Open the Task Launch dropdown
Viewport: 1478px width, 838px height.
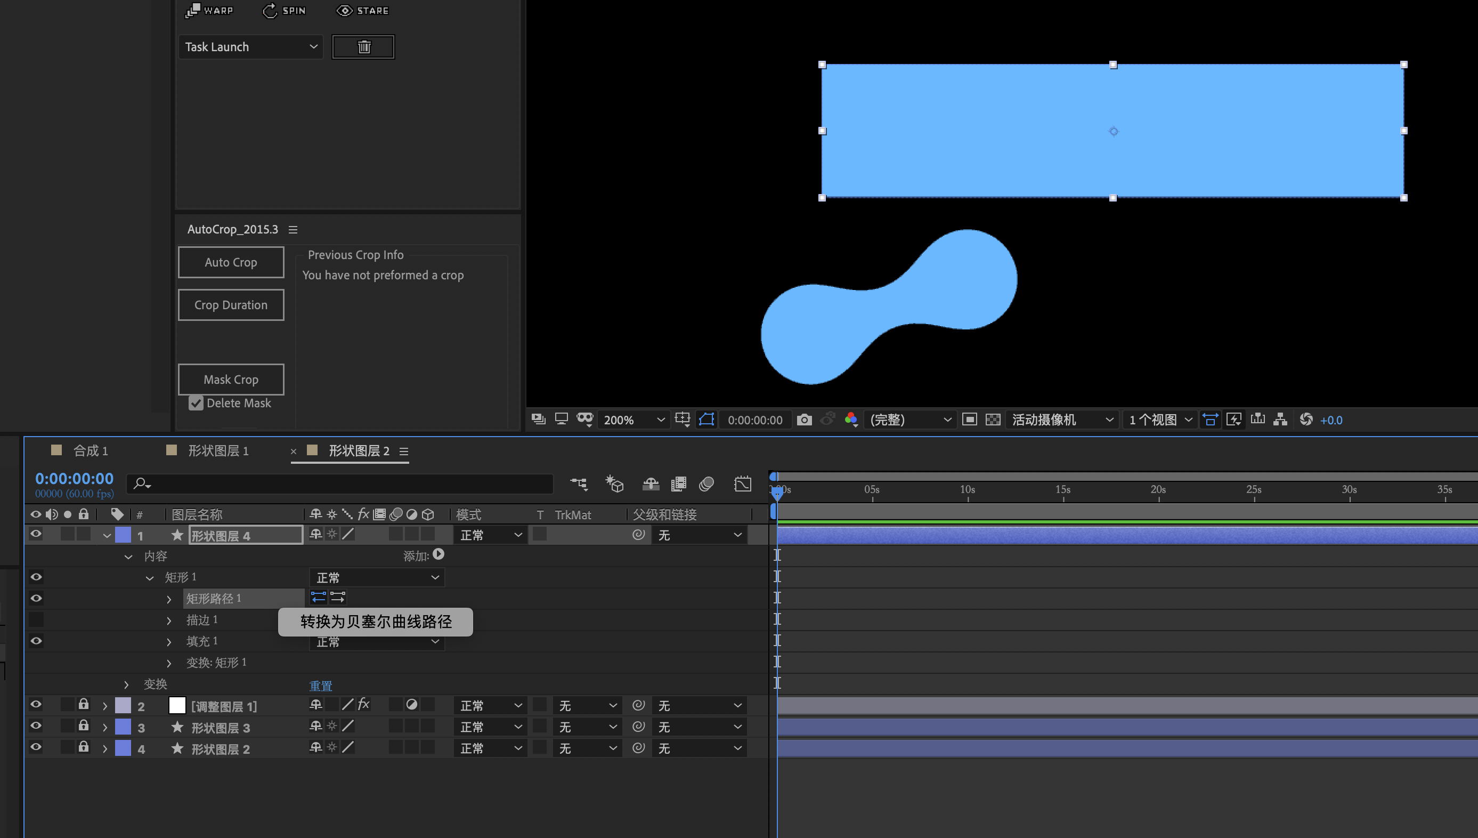pyautogui.click(x=251, y=46)
